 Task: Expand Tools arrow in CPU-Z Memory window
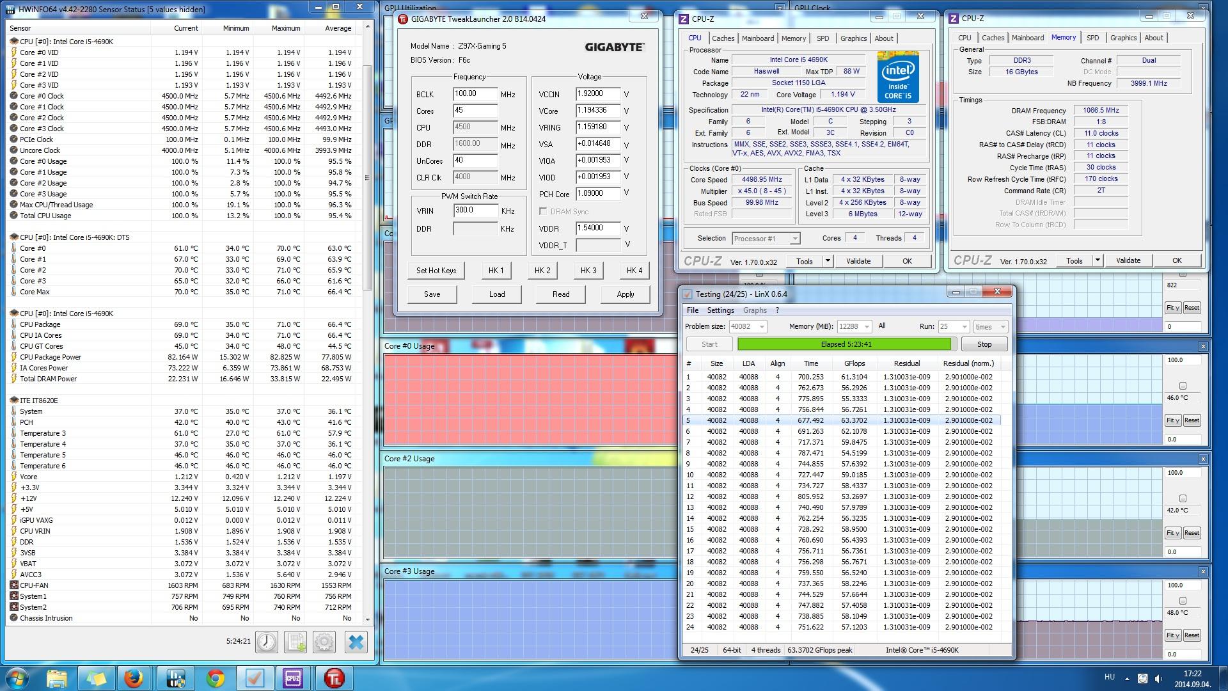point(1097,260)
